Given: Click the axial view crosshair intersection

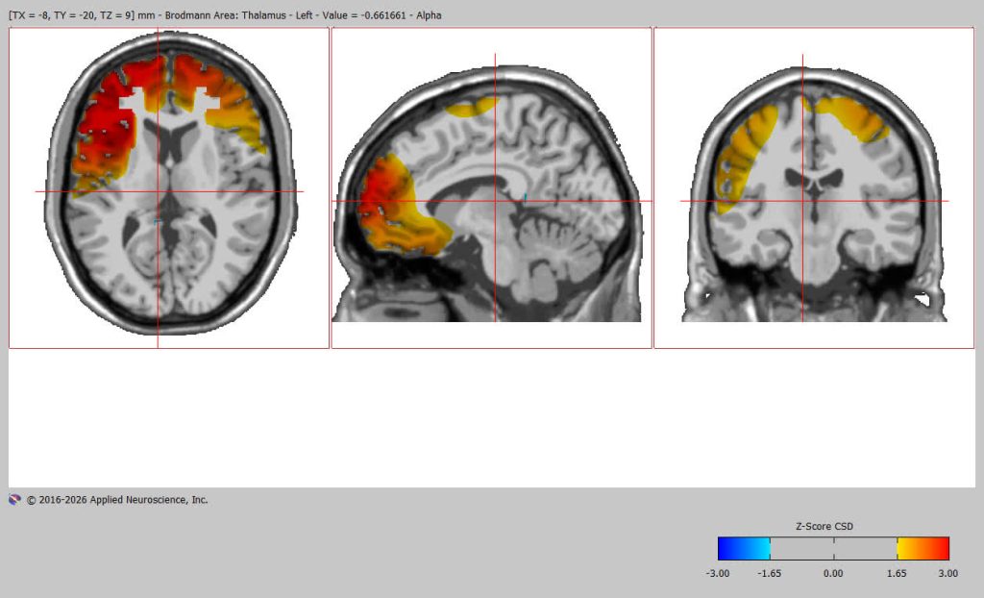Looking at the screenshot, I should pyautogui.click(x=158, y=191).
